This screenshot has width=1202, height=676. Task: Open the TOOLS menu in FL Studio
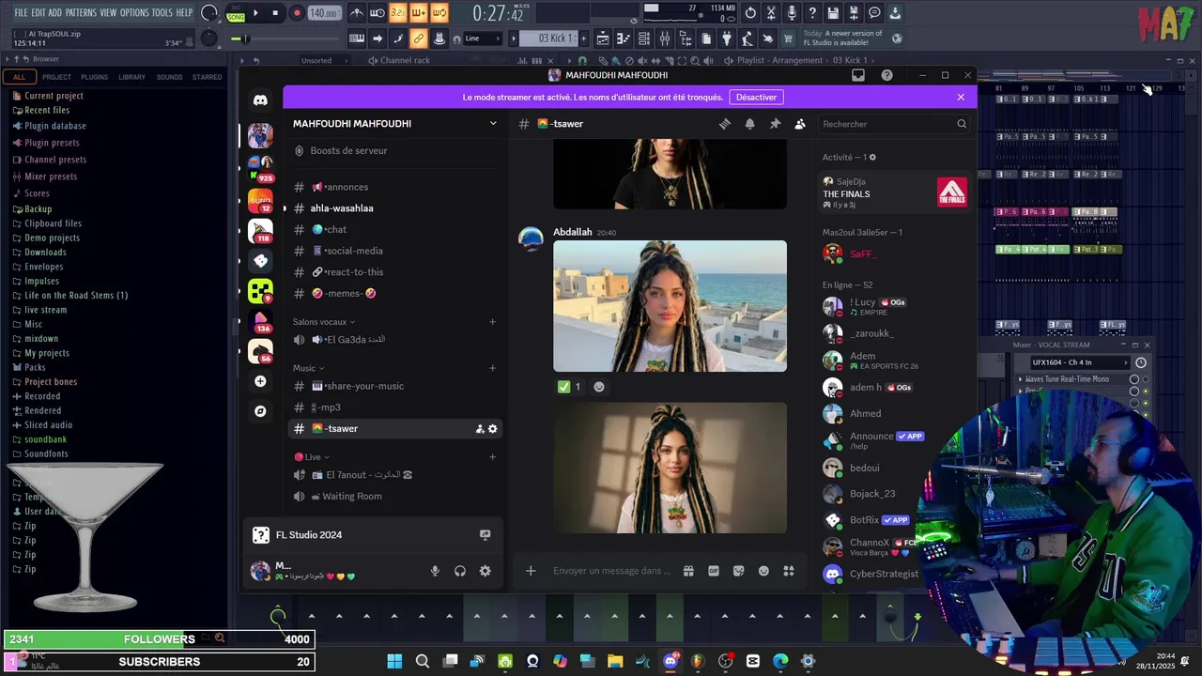(162, 13)
